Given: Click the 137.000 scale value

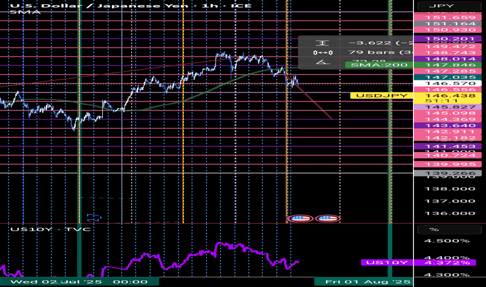Looking at the screenshot, I should (x=449, y=201).
